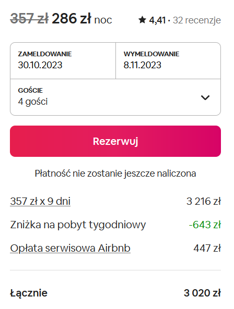234x309 pixels.
Task: Click the Płatność nie zostanie jeszcze naliczona note
Action: tap(115, 174)
